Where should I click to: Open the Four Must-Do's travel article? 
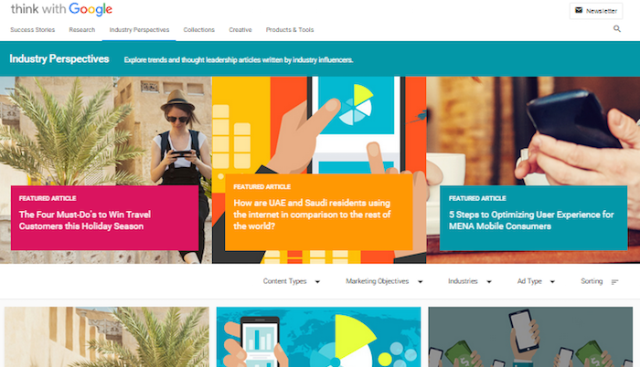point(85,220)
